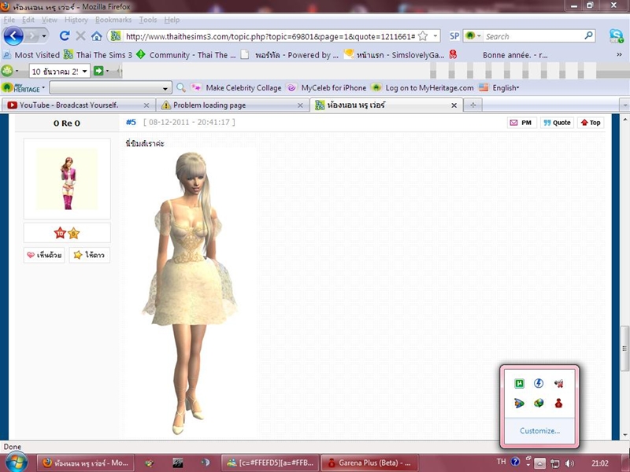Open the MyHeritage search box dropdown

[165, 88]
